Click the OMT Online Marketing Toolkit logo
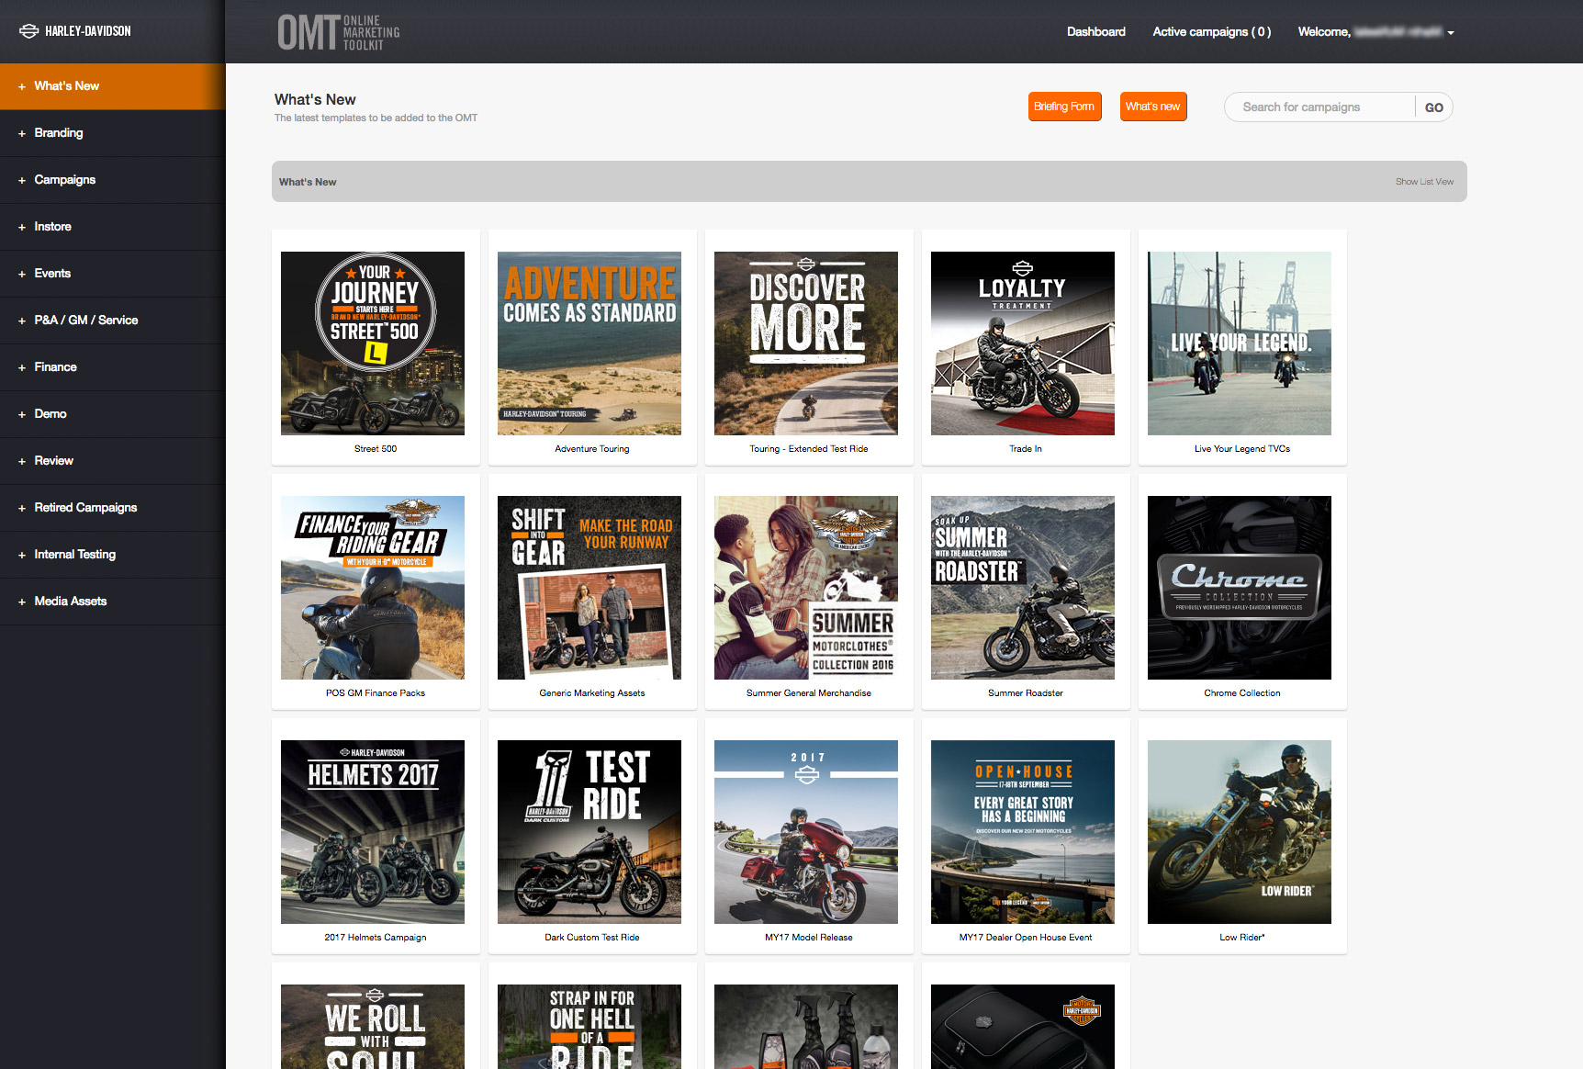1583x1069 pixels. [339, 32]
